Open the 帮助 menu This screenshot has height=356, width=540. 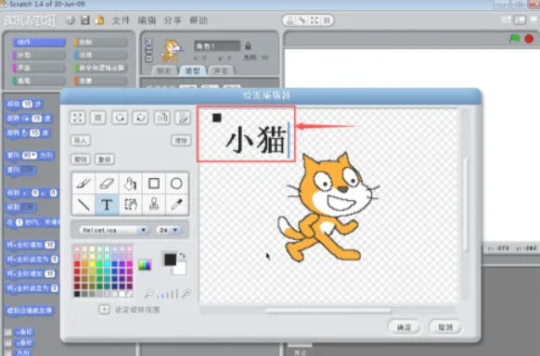point(199,20)
